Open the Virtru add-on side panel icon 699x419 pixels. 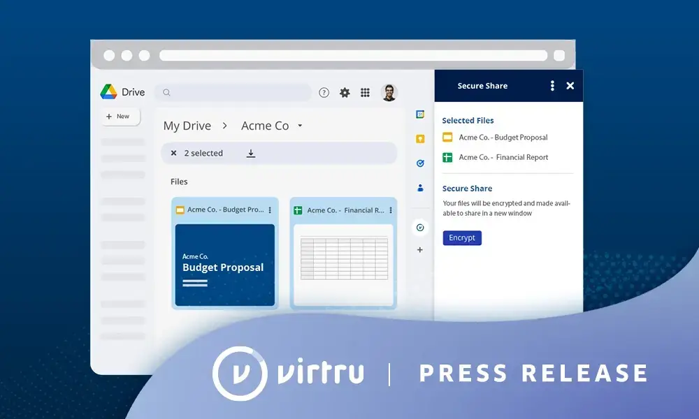pyautogui.click(x=420, y=228)
